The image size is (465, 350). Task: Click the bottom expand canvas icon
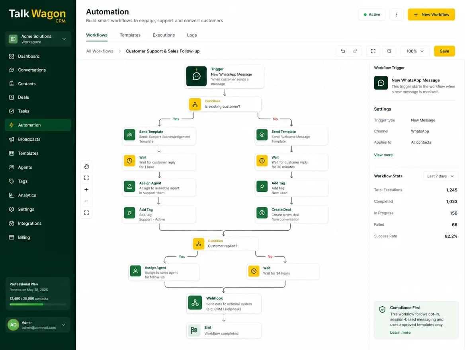86,212
